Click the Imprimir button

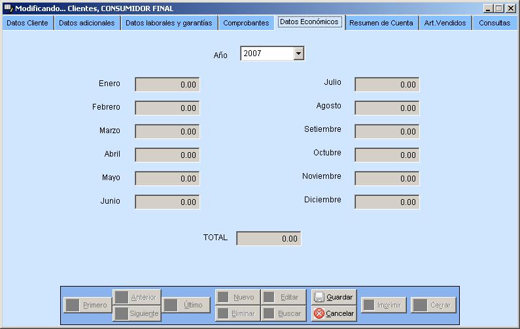pos(385,305)
